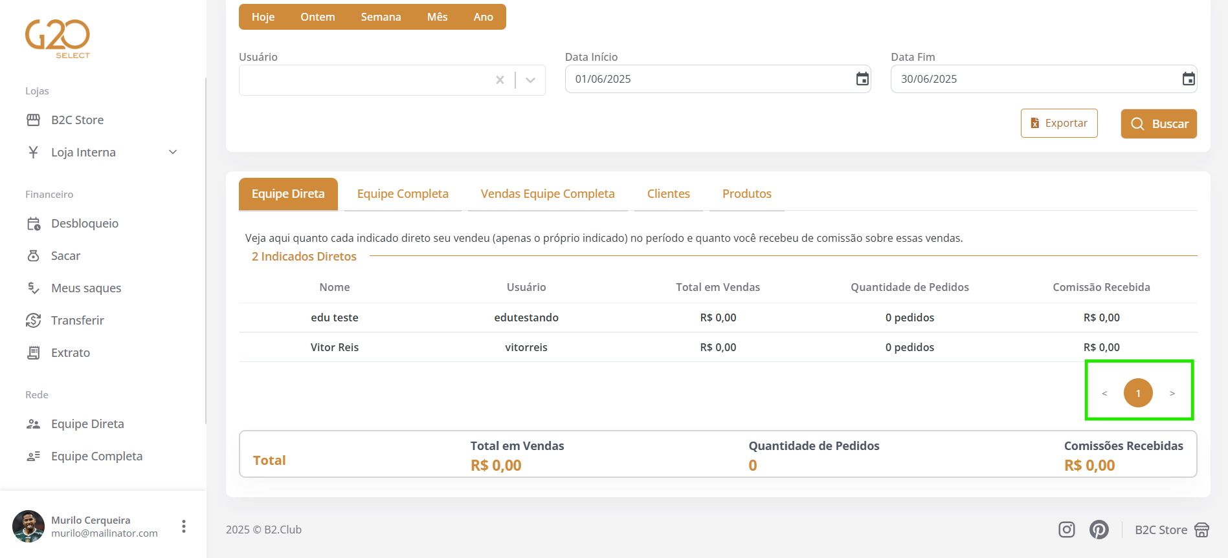Select the Semana period filter
This screenshot has width=1228, height=558.
tap(381, 17)
